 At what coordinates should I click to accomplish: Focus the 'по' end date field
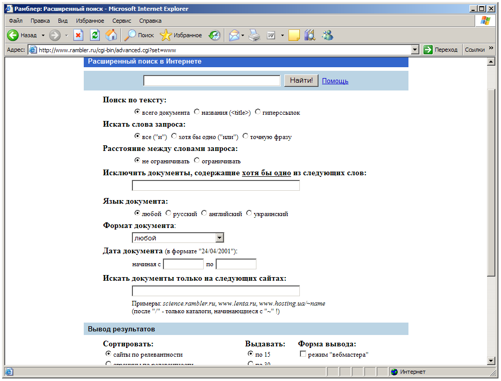(x=236, y=264)
